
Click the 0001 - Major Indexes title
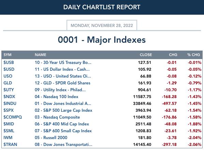coord(102,40)
